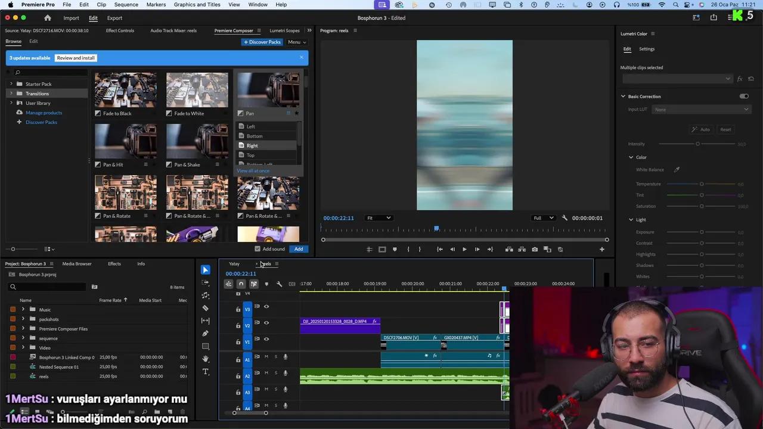Click the Lift button in Program monitor
This screenshot has width=763, height=429.
(x=509, y=250)
